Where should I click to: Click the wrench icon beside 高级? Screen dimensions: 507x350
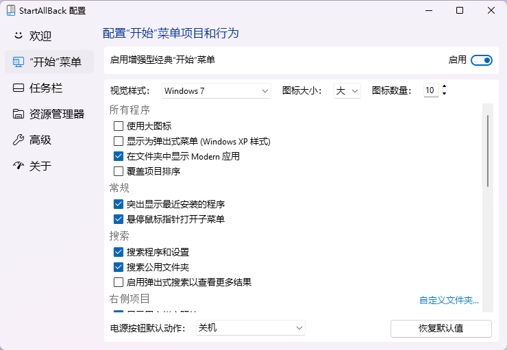(18, 140)
